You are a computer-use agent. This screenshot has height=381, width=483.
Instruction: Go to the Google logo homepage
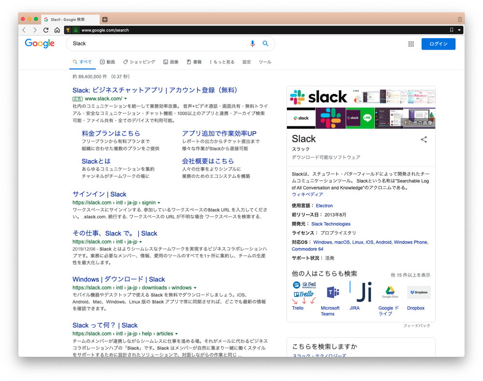[x=40, y=43]
